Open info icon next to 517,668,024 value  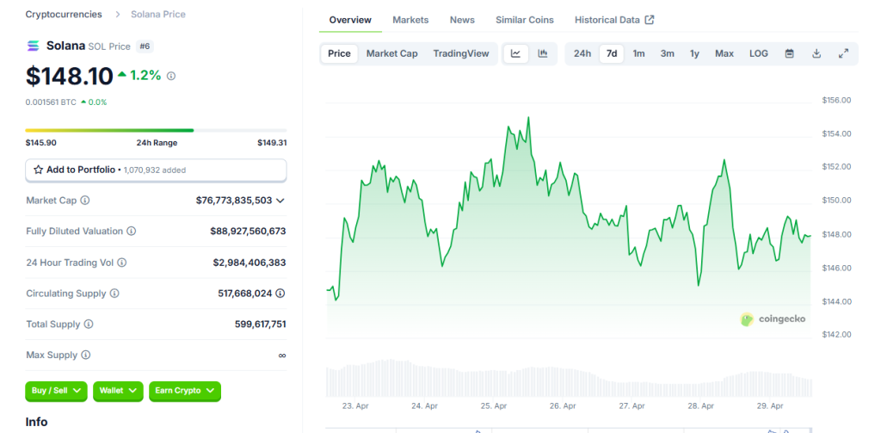(280, 294)
